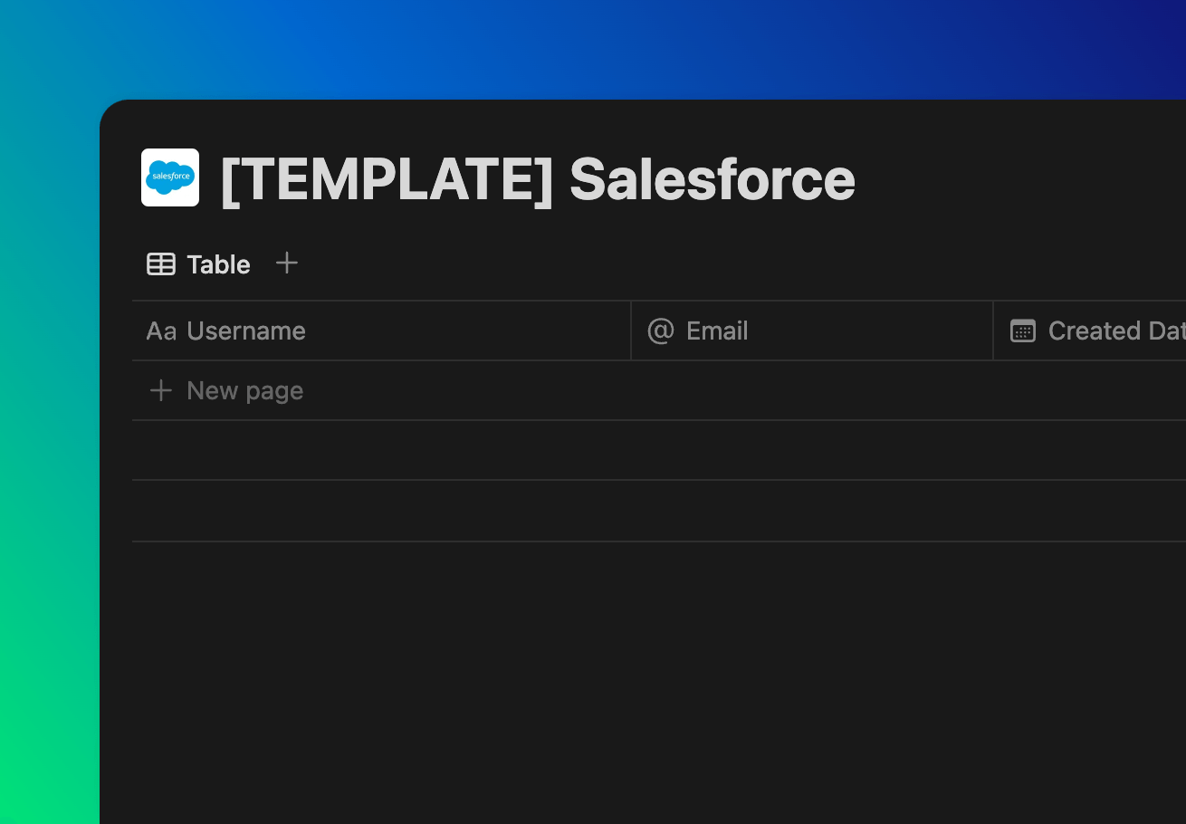
Task: Select the divider between Email and Created Date
Action: click(x=993, y=331)
